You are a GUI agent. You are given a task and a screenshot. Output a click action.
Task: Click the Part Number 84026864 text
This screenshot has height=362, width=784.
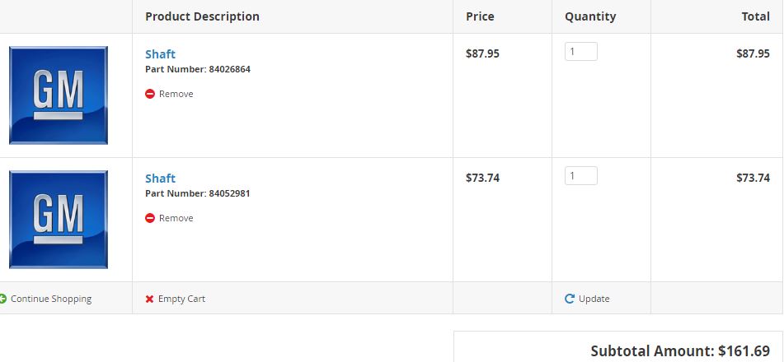click(198, 70)
